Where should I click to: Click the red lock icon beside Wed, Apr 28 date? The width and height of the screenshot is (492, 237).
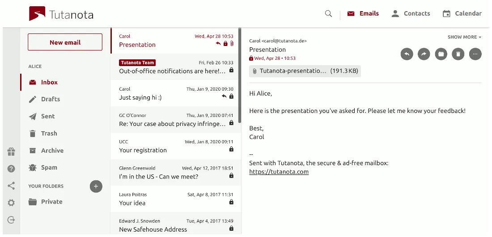point(251,58)
